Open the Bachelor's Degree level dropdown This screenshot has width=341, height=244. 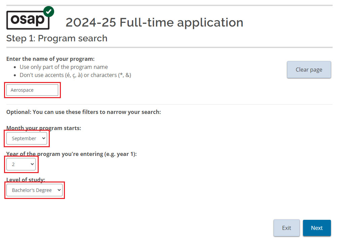(x=34, y=190)
